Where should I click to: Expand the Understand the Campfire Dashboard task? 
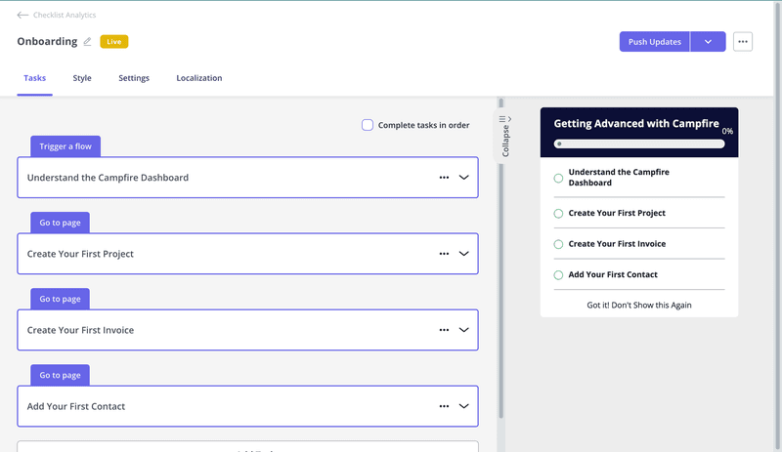tap(464, 178)
